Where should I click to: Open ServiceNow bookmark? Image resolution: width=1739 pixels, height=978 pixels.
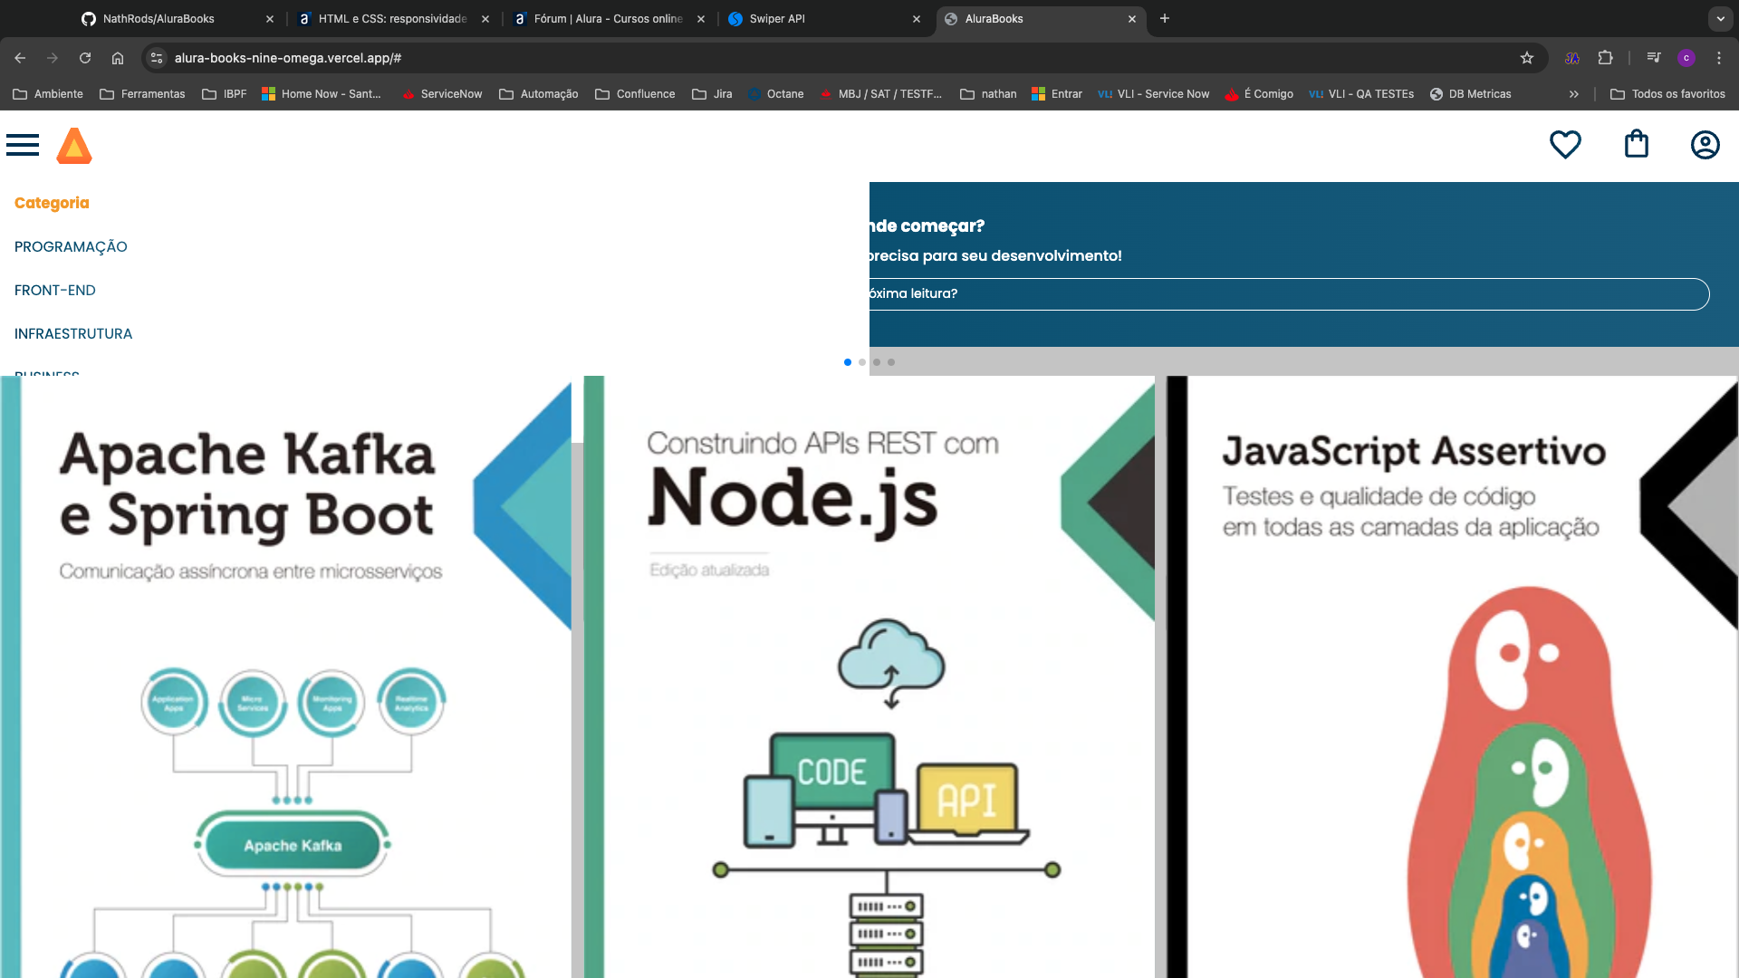[442, 94]
